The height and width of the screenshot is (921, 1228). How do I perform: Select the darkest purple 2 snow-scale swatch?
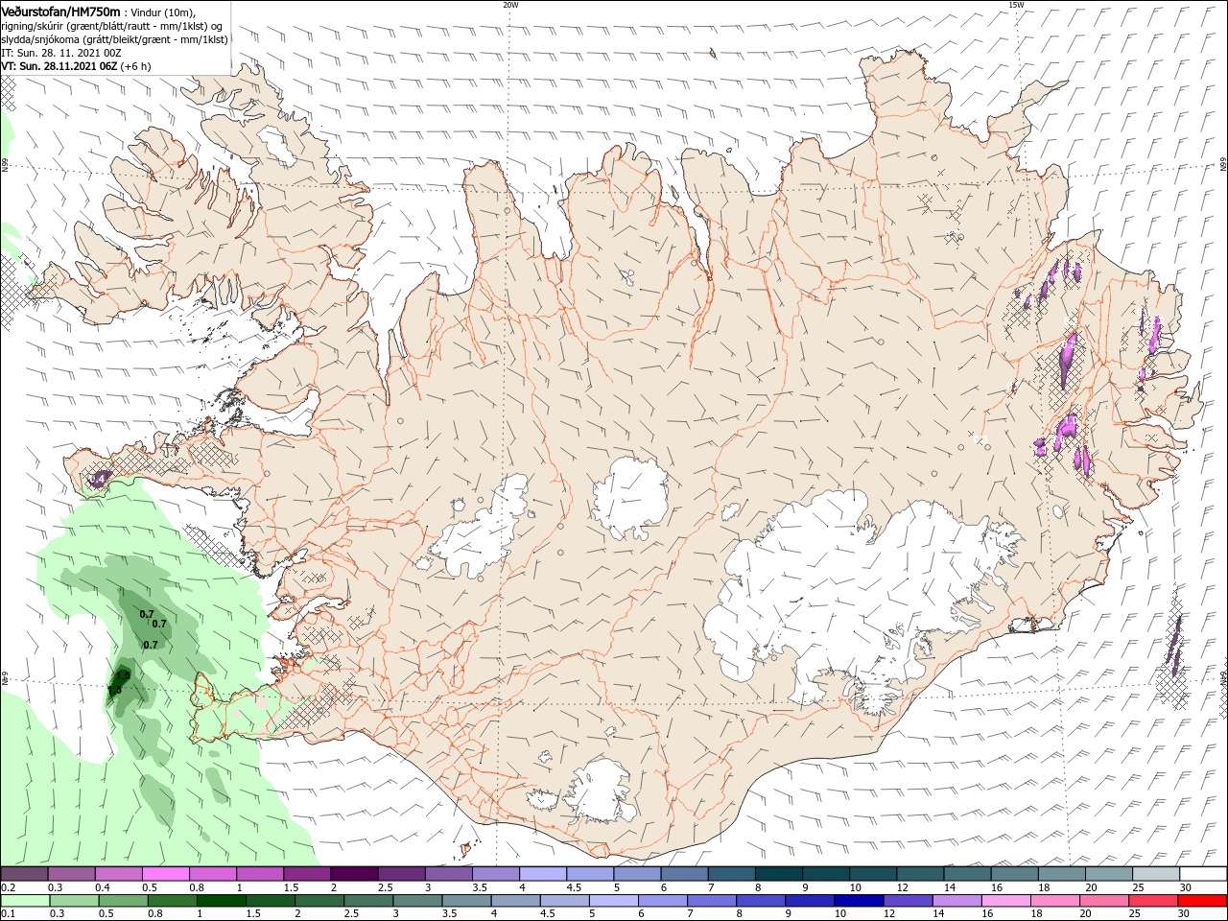point(353,874)
